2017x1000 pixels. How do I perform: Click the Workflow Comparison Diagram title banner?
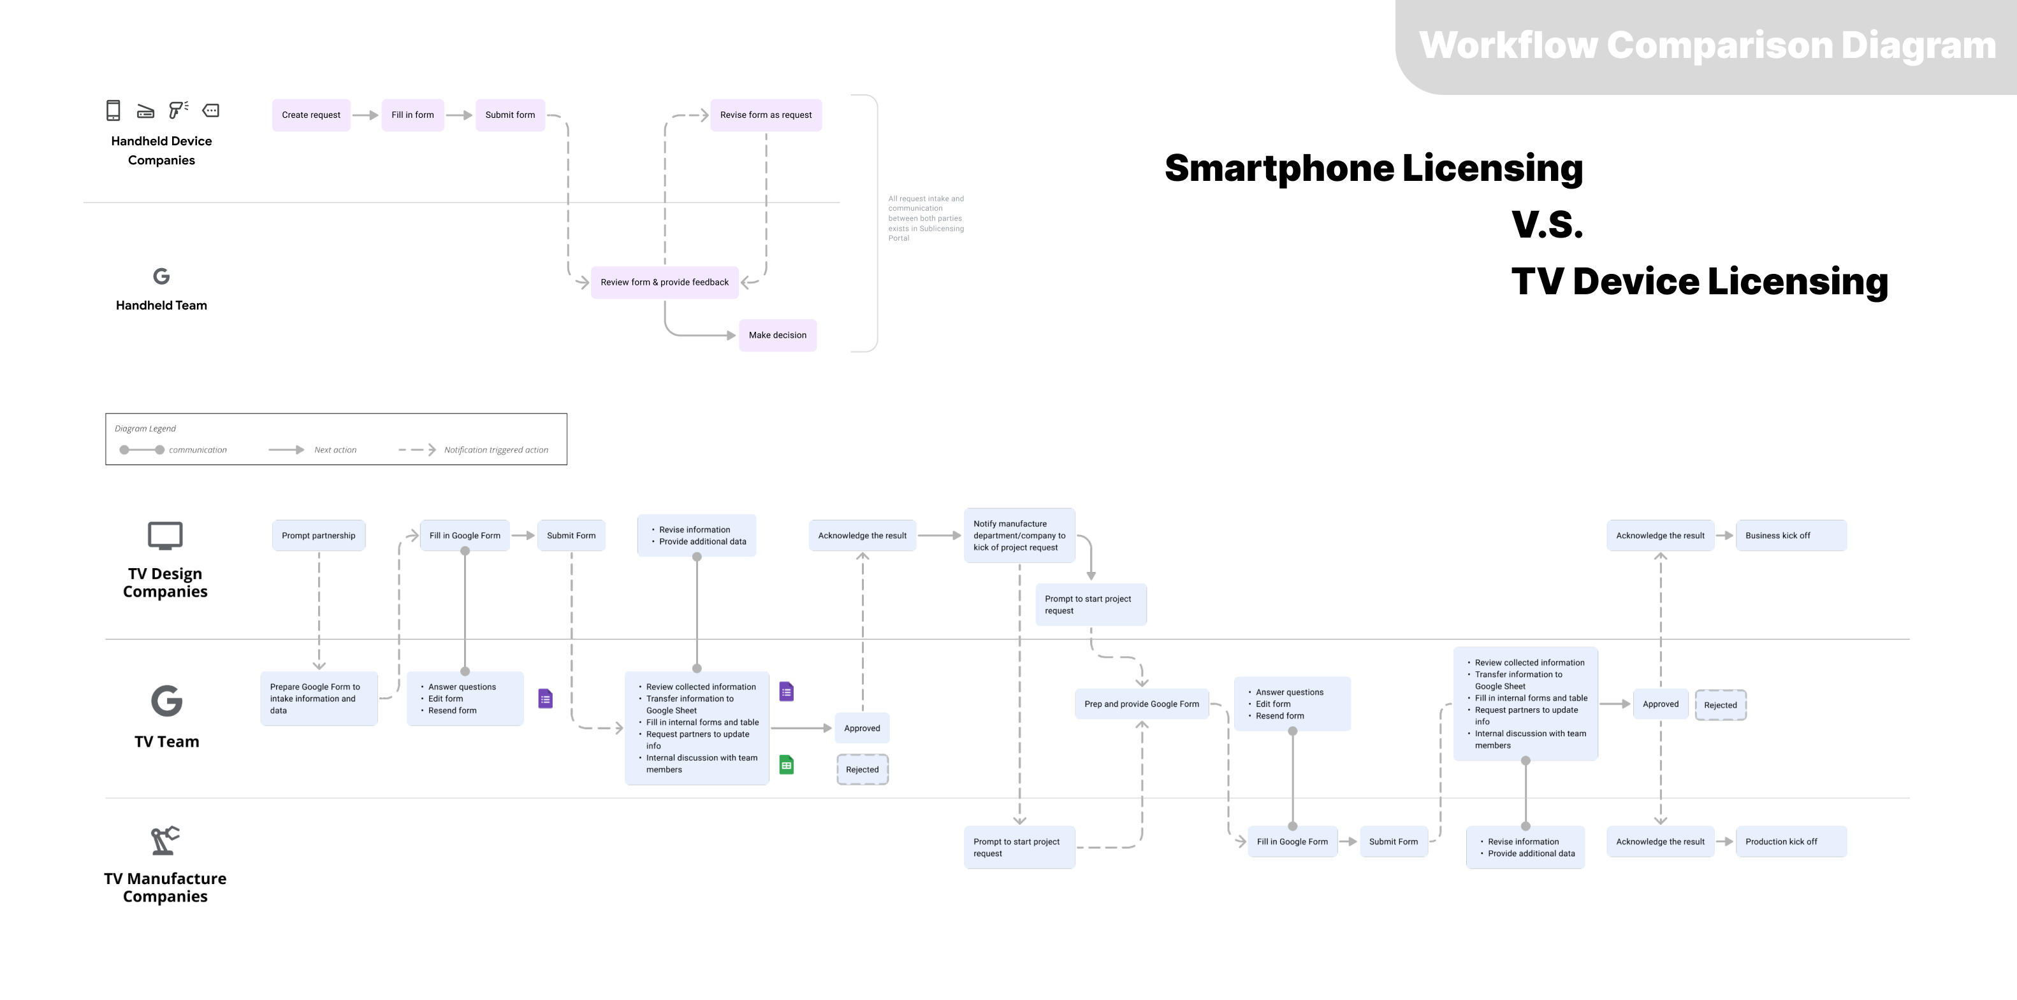point(1706,45)
